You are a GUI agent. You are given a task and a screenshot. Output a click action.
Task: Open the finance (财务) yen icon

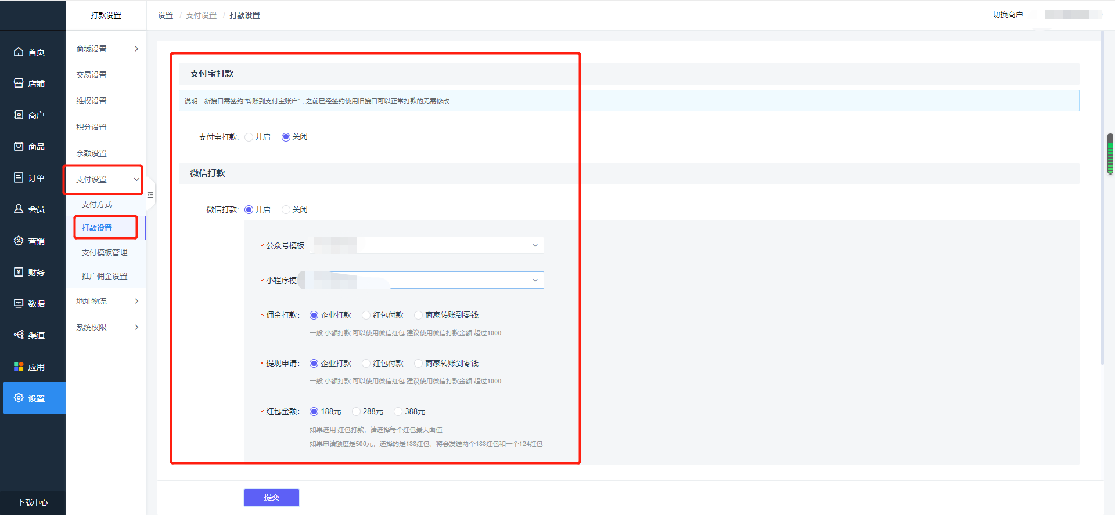pos(19,272)
